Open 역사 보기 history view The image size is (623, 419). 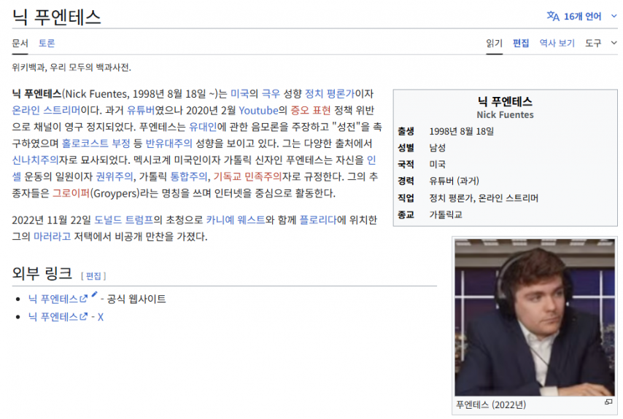pyautogui.click(x=557, y=43)
